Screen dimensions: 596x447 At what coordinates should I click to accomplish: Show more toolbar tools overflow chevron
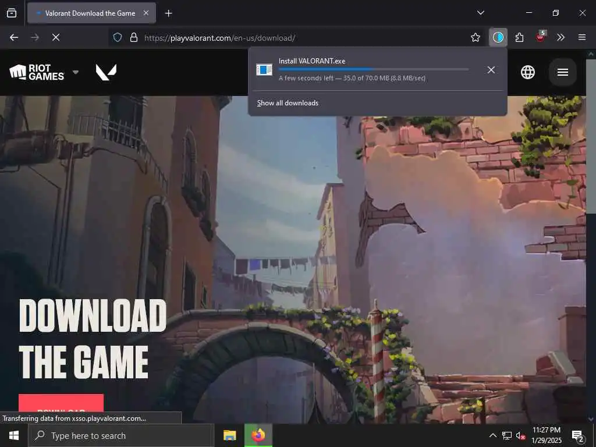560,37
